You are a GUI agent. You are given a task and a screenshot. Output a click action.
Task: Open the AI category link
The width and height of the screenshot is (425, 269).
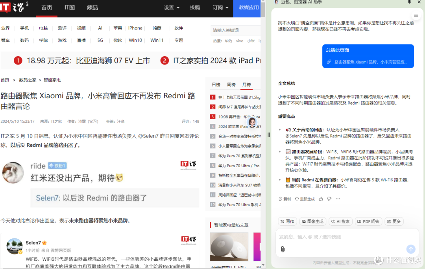[100, 28]
